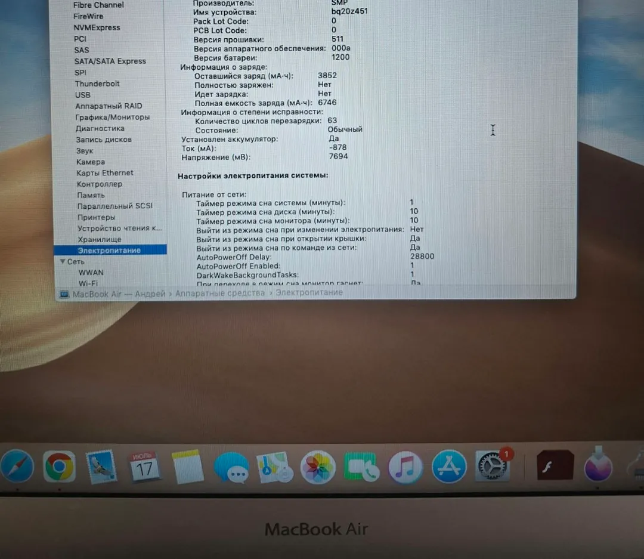Launch the Photos app from dock
Viewport: 644px width, 559px height.
coord(318,467)
